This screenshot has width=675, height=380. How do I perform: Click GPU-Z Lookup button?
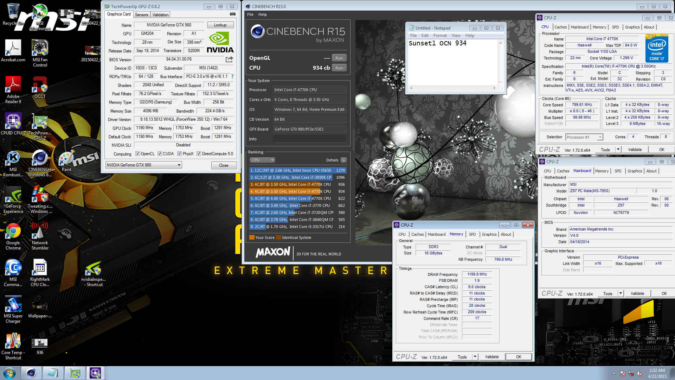click(220, 25)
